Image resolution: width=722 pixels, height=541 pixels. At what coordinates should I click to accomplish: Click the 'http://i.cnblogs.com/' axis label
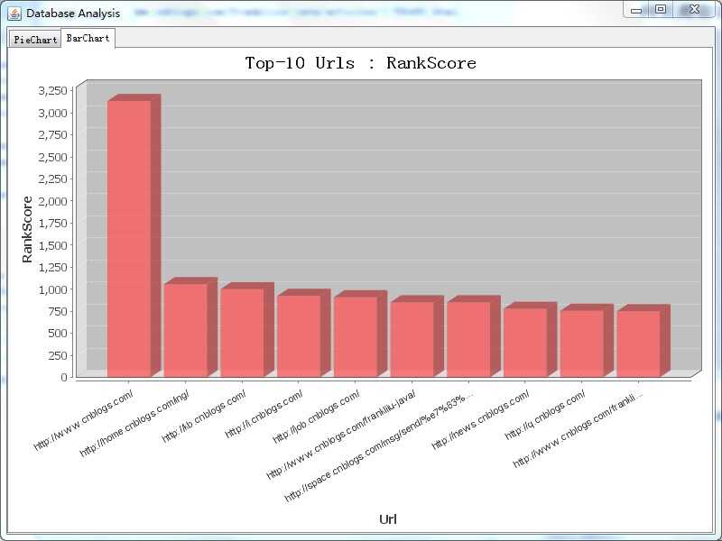264,414
